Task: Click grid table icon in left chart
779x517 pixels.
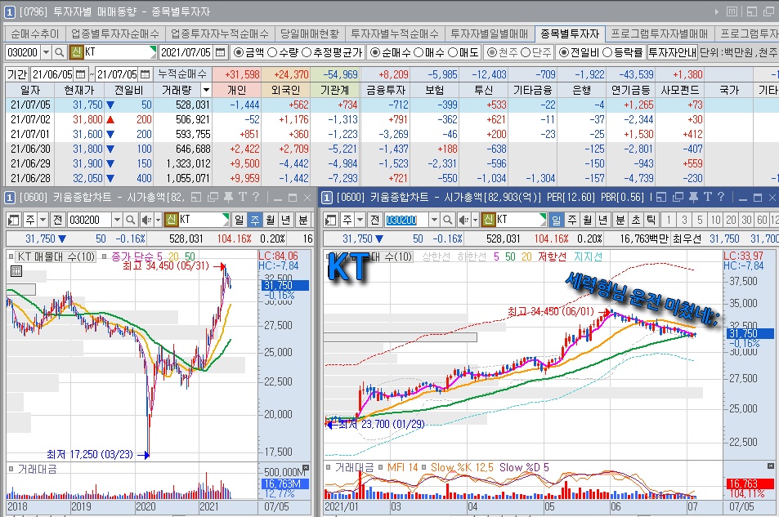Action: pyautogui.click(x=16, y=271)
